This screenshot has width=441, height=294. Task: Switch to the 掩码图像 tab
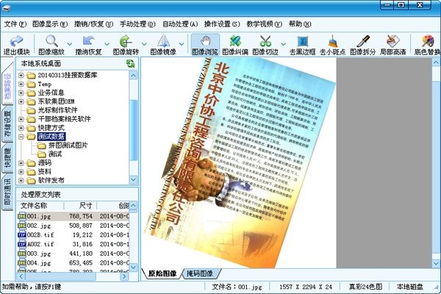(x=200, y=273)
